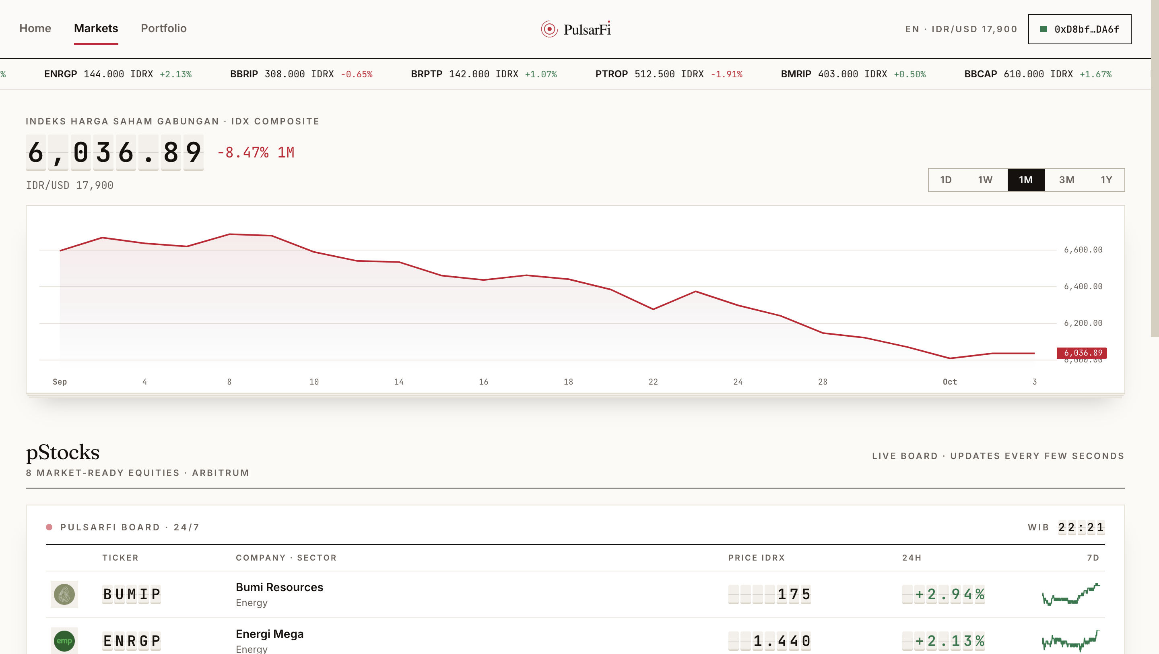Click the BUMIP ticker symbol

pyautogui.click(x=131, y=594)
